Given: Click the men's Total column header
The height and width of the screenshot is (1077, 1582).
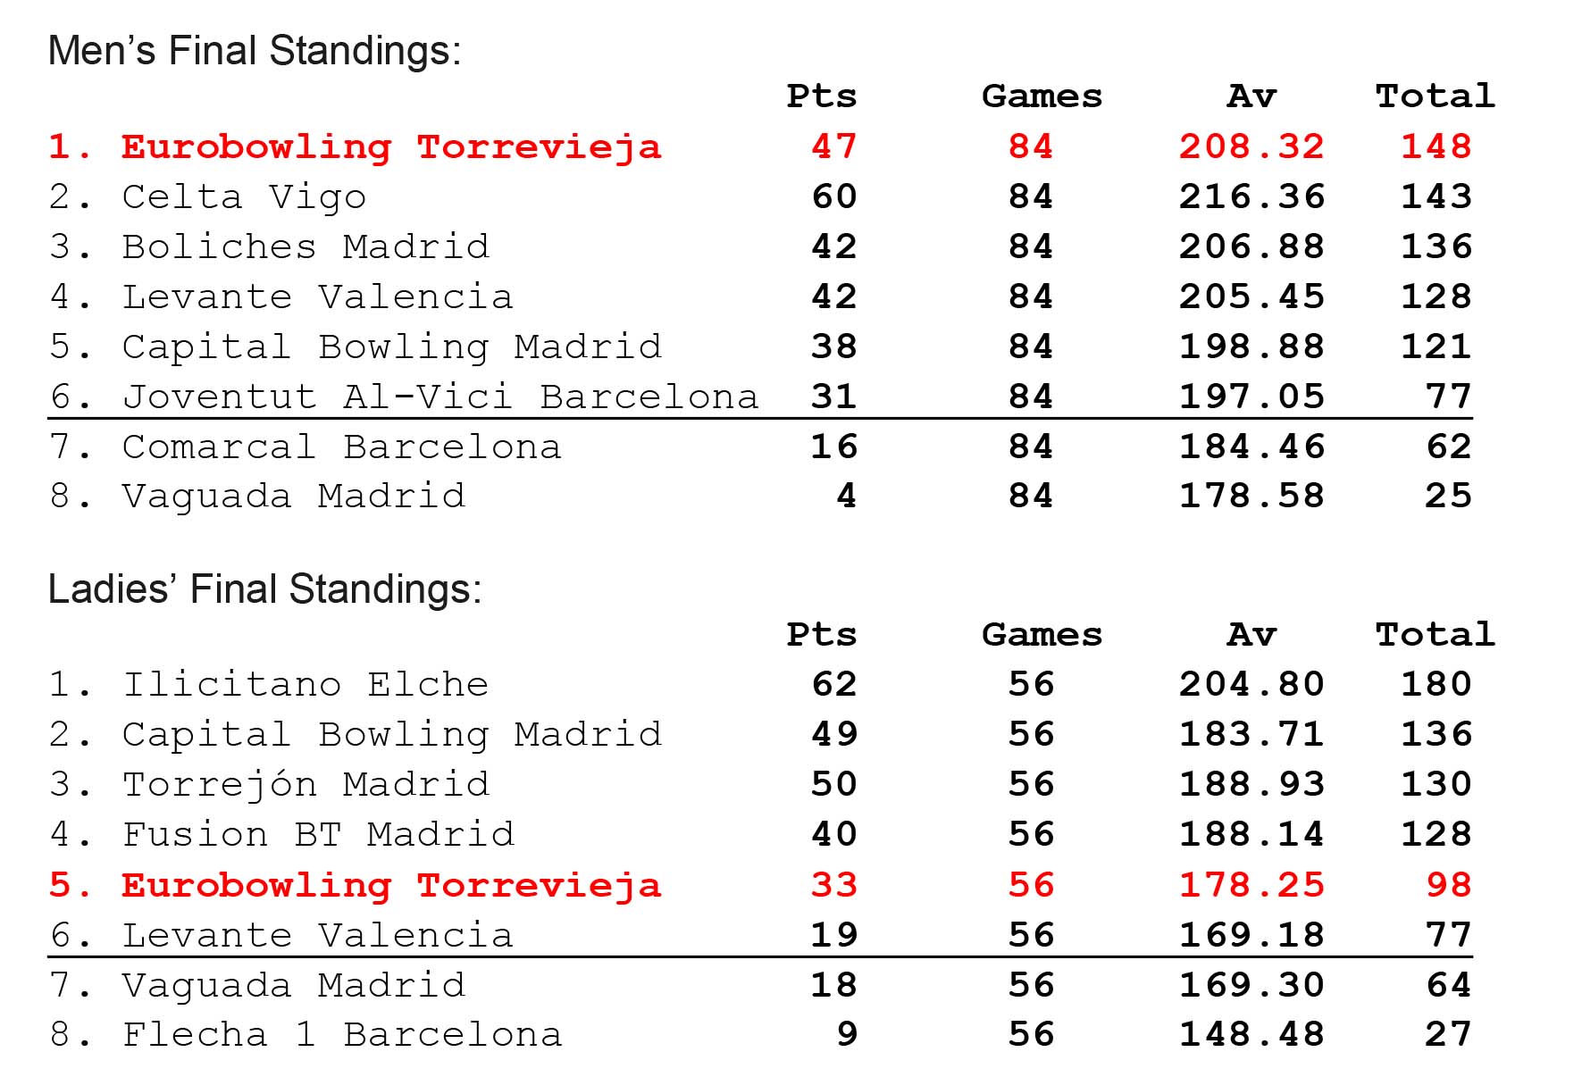Looking at the screenshot, I should [x=1436, y=96].
